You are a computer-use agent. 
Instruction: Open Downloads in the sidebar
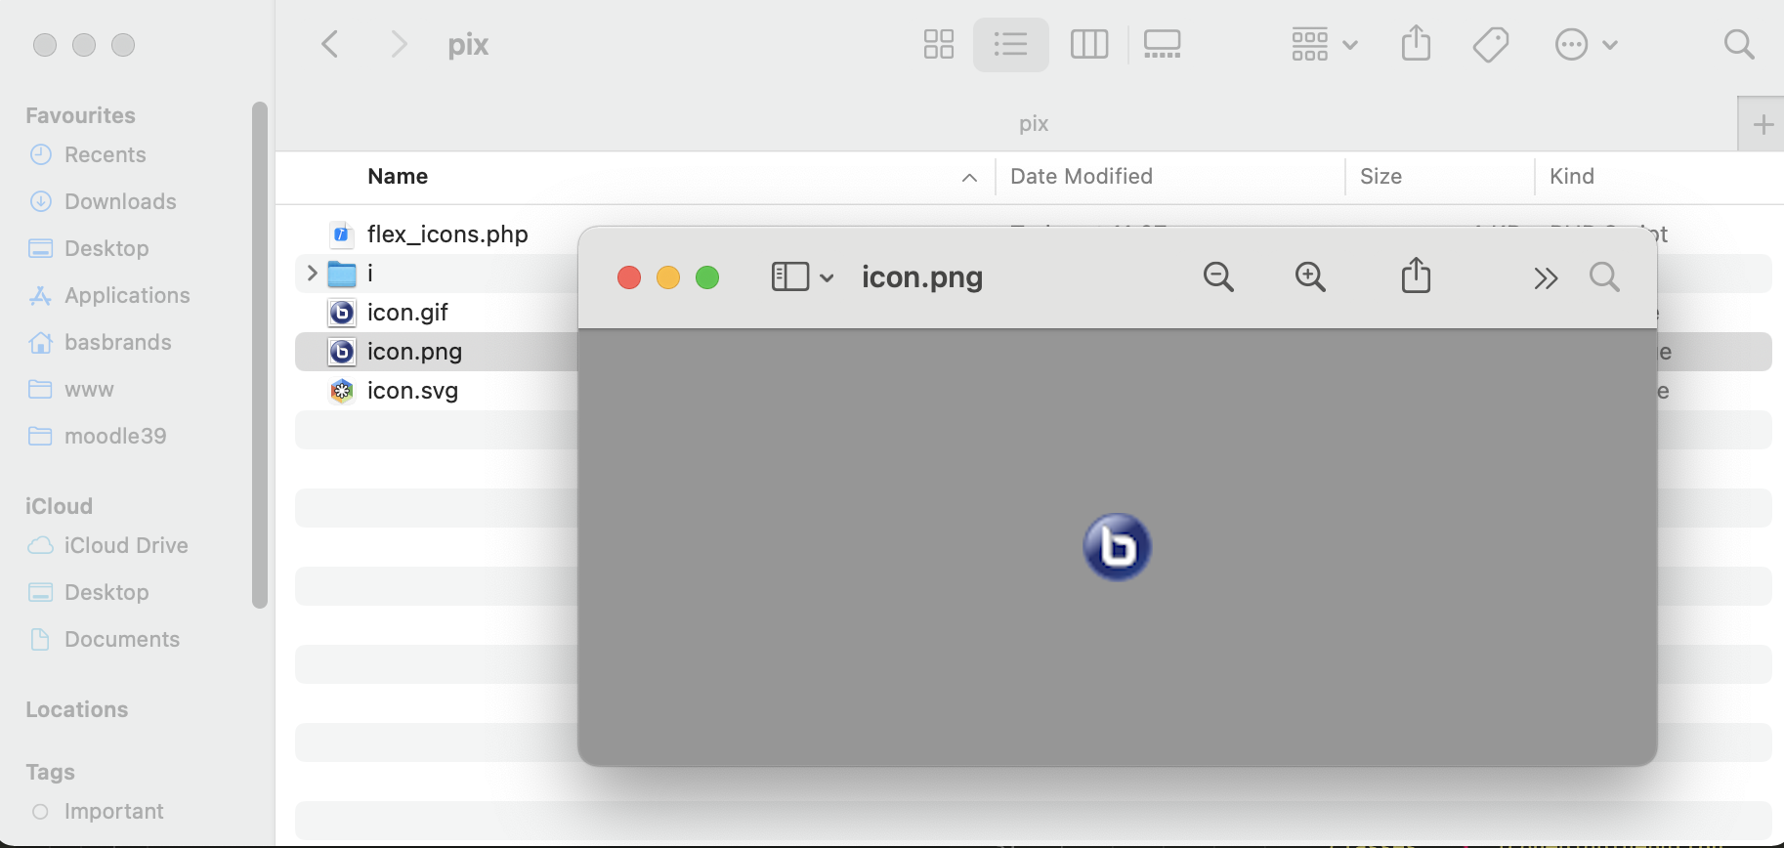coord(120,201)
